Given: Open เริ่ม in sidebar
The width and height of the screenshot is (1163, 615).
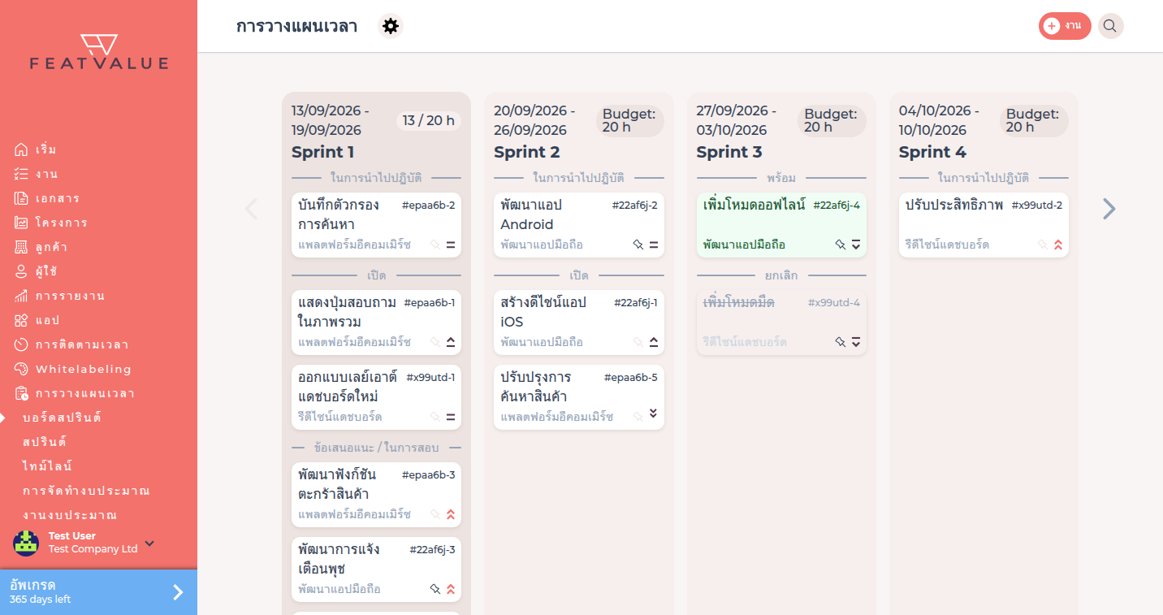Looking at the screenshot, I should point(46,149).
